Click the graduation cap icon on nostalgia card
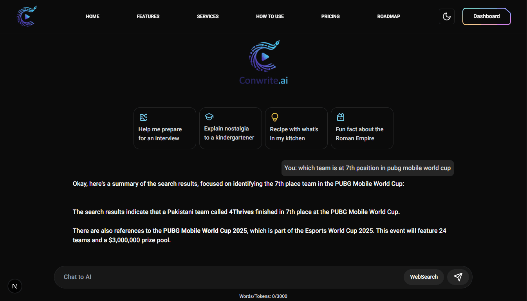The height and width of the screenshot is (301, 527). pos(209,117)
